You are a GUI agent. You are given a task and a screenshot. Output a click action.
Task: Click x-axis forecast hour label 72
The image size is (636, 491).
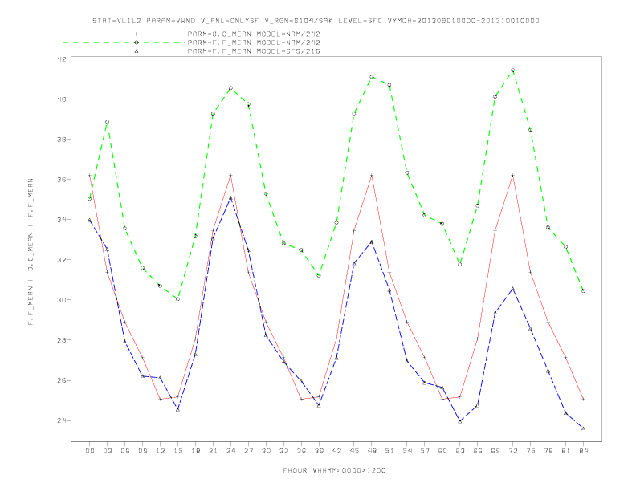[512, 451]
